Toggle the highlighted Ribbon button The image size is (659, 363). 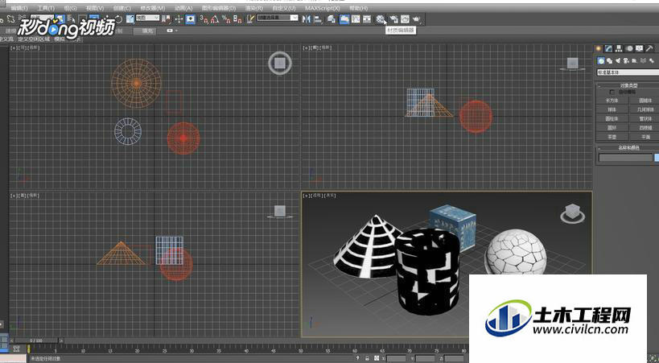(x=344, y=19)
